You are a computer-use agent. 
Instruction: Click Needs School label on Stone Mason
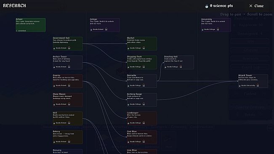(x=61, y=104)
